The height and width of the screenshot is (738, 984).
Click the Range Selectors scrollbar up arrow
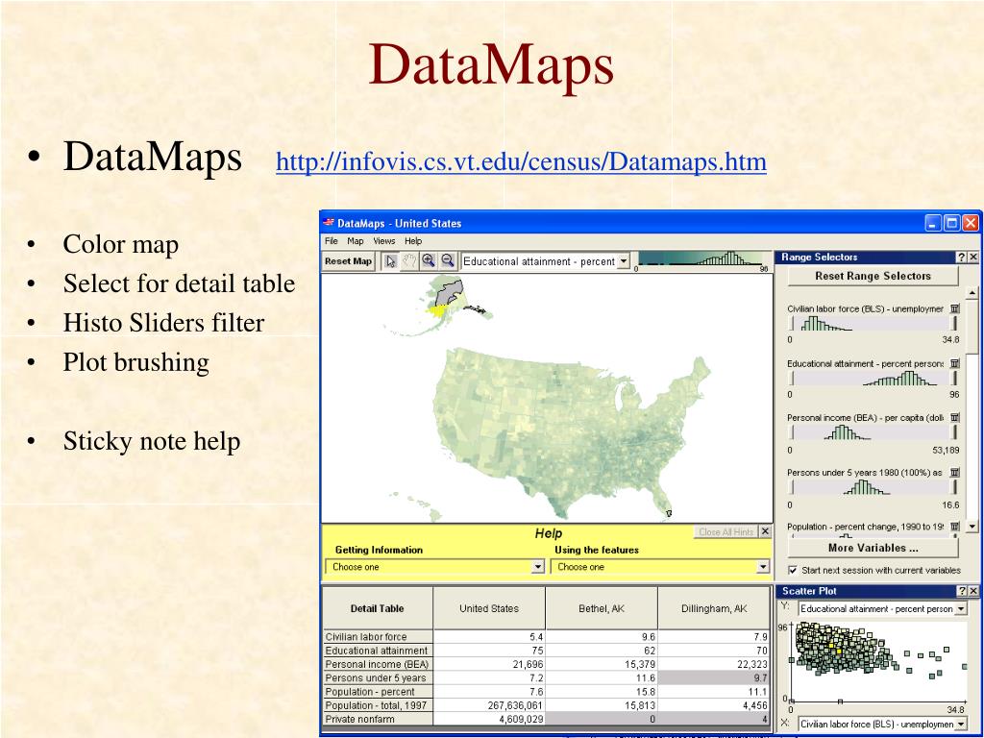point(972,294)
